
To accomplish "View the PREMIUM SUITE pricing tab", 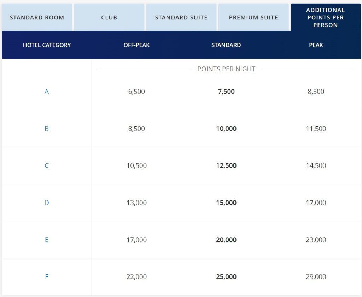I will pos(254,17).
